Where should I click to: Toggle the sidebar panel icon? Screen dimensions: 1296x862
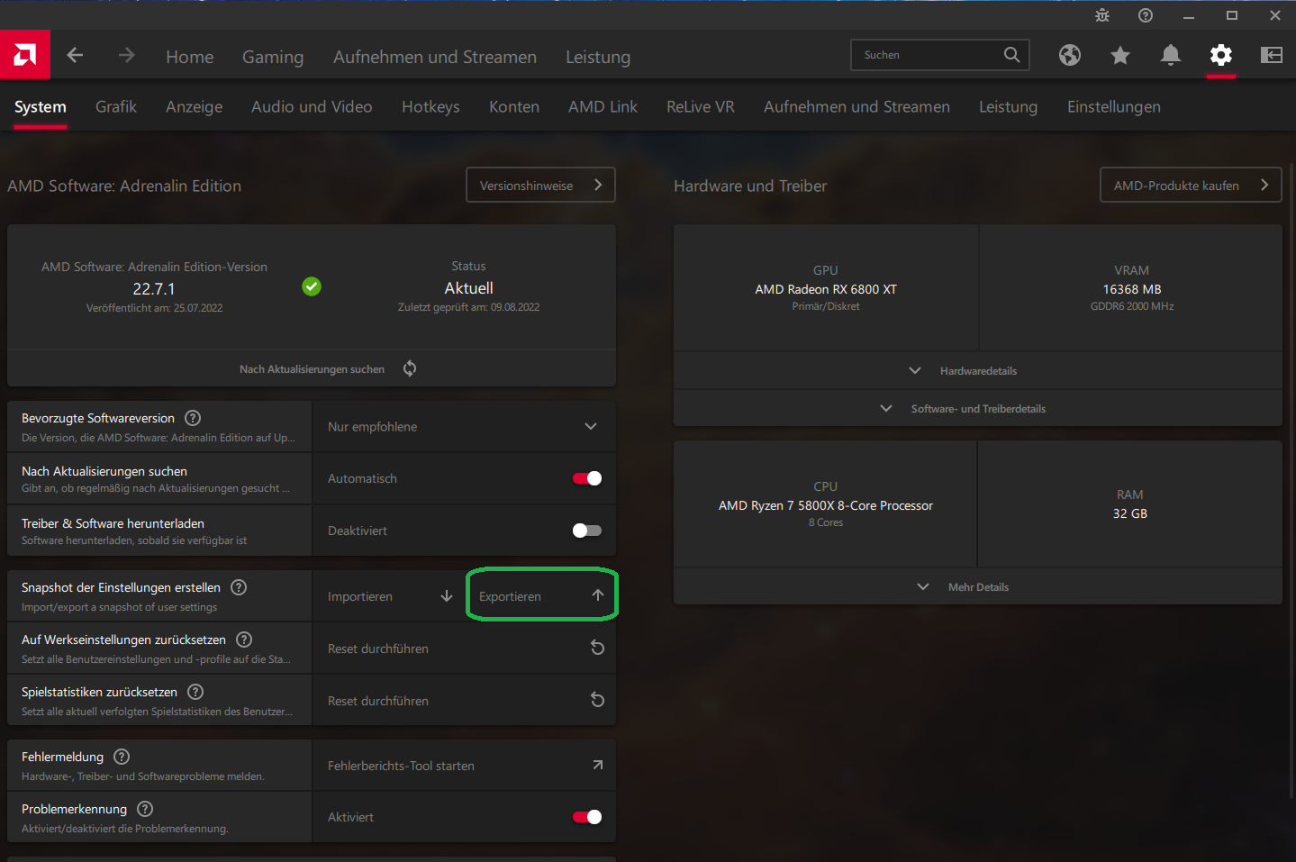(1272, 55)
